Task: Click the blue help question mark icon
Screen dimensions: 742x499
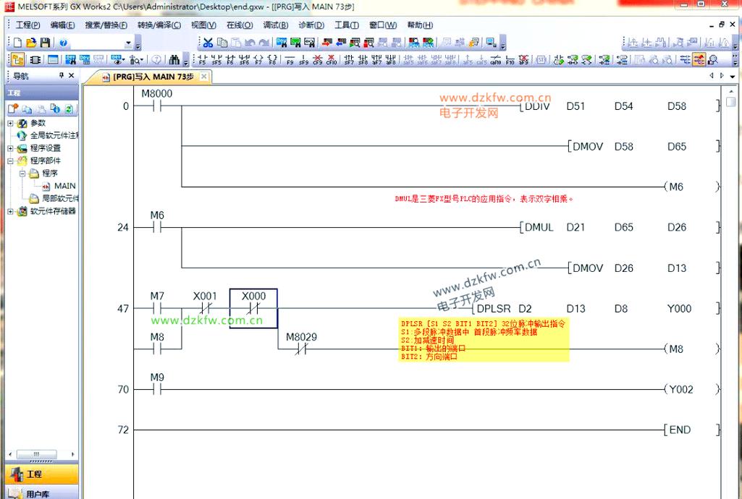Action: 63,43
